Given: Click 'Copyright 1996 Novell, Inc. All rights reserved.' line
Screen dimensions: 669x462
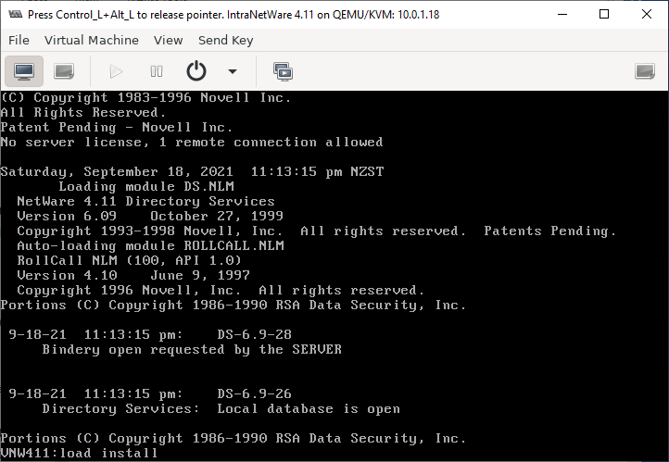Looking at the screenshot, I should point(221,290).
